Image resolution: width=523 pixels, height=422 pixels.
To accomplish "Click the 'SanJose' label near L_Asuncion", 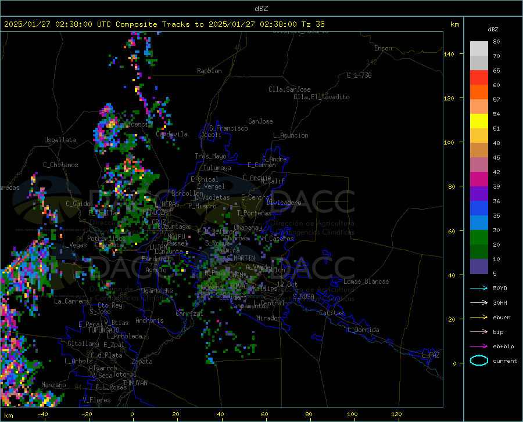I will 260,121.
